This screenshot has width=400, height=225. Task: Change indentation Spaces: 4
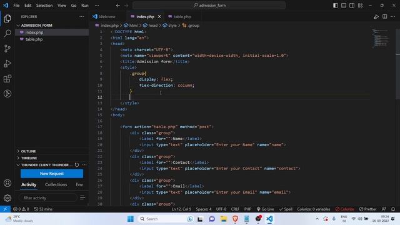204,209
